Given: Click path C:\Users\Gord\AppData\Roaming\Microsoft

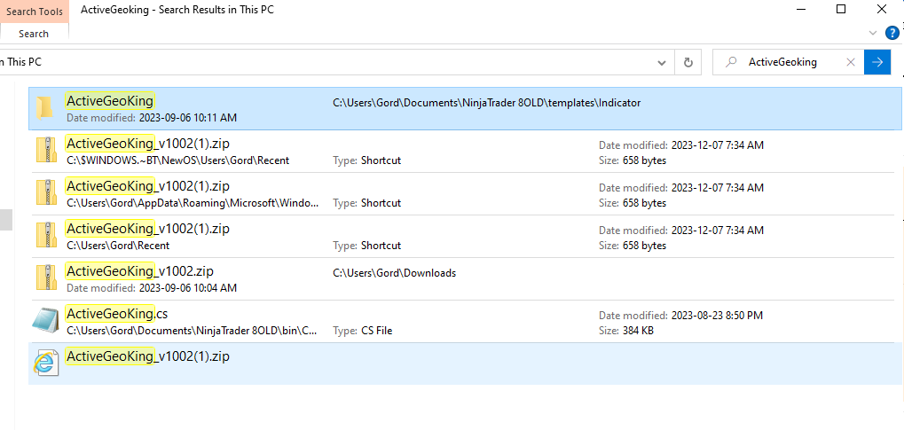Looking at the screenshot, I should pos(193,203).
